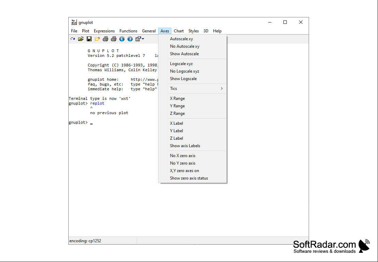Click "no previous plot" error message
Viewport: 378px width, 262px height.
(x=109, y=113)
